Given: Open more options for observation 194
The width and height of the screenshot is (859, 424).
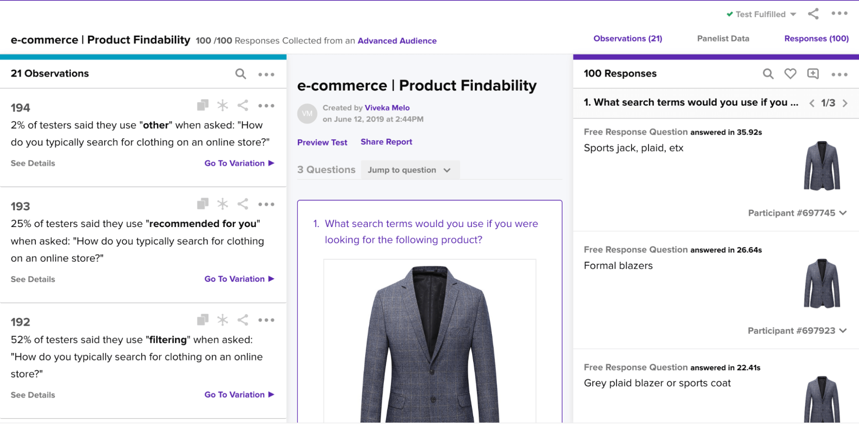Looking at the screenshot, I should click(266, 106).
